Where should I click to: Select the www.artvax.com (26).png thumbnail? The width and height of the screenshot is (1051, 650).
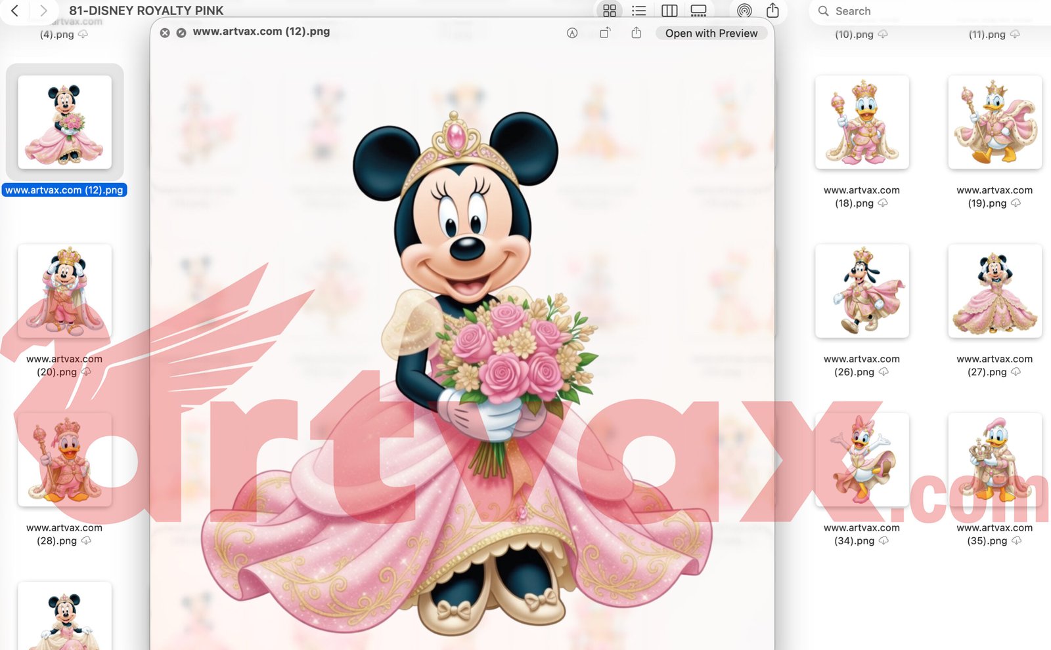[x=861, y=291]
